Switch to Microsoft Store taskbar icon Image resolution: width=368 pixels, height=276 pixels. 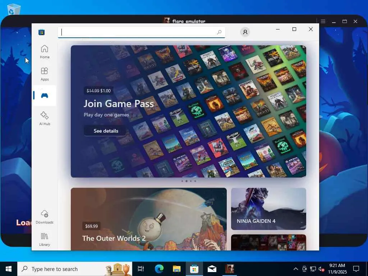coord(194,269)
